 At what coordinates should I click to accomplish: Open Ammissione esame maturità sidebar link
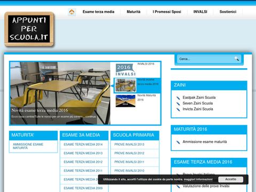tap(205, 142)
